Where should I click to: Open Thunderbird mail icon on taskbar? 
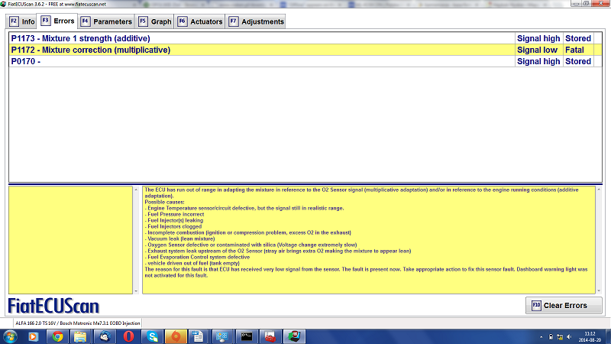105,336
